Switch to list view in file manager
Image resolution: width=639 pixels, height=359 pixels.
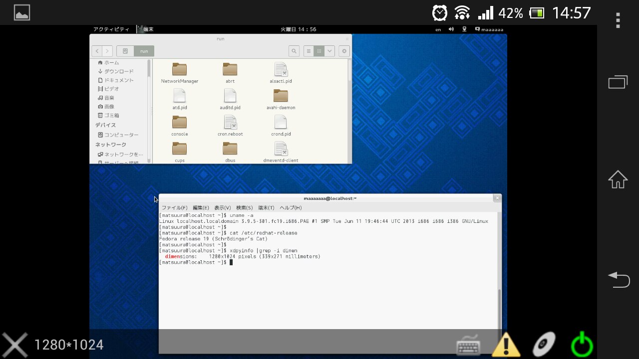(309, 51)
